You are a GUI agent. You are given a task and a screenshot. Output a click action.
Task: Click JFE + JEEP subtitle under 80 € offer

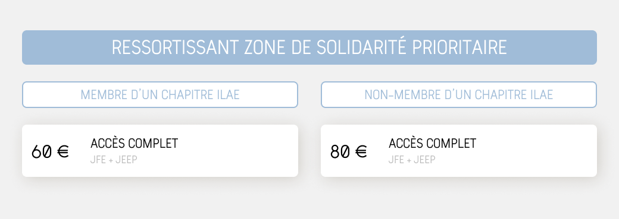click(x=412, y=160)
